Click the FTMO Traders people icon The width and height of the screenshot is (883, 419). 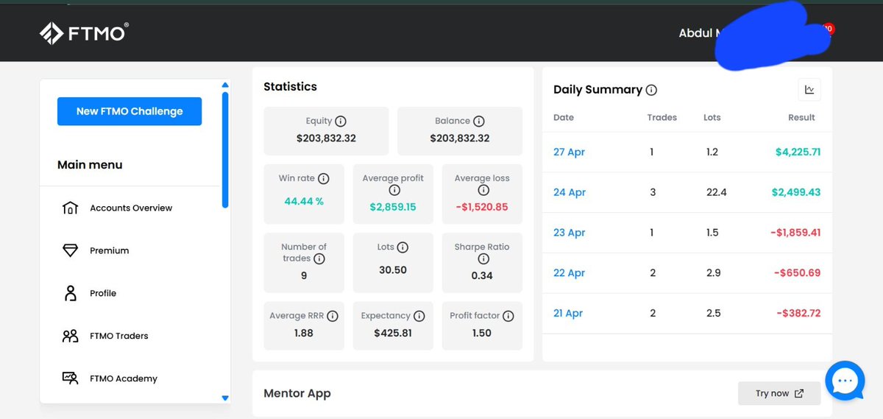tap(70, 336)
